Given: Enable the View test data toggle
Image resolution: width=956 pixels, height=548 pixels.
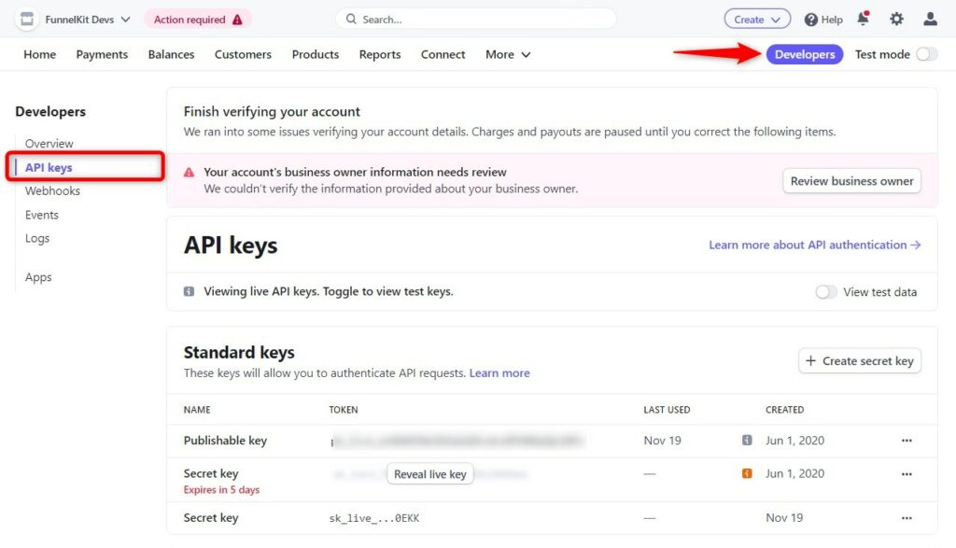Looking at the screenshot, I should 826,292.
